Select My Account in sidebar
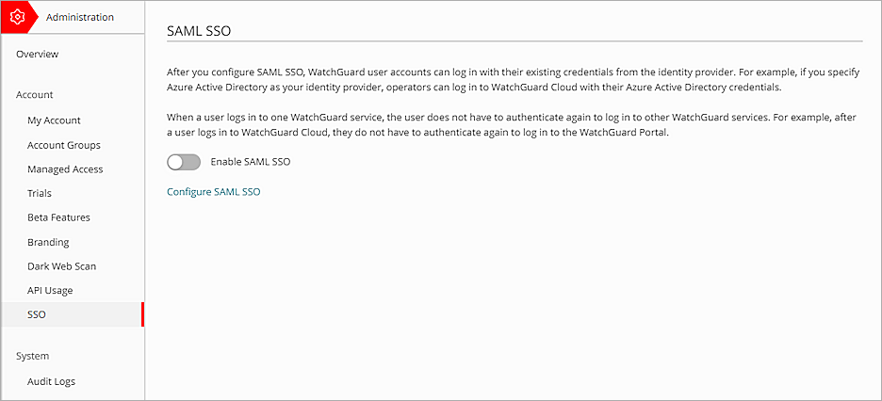This screenshot has height=401, width=882. [x=54, y=120]
